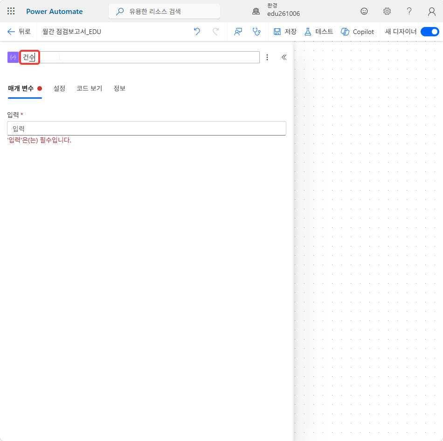Click the '입력'은(는) 필수입니다. error message
This screenshot has width=443, height=441.
39,140
